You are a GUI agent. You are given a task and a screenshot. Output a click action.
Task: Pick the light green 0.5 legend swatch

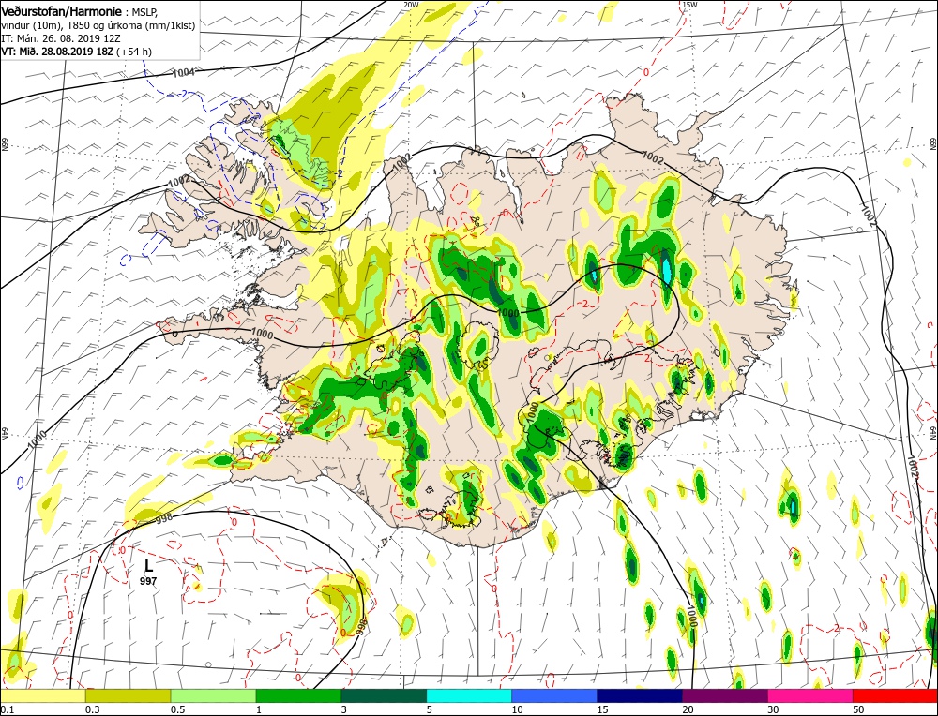click(214, 695)
